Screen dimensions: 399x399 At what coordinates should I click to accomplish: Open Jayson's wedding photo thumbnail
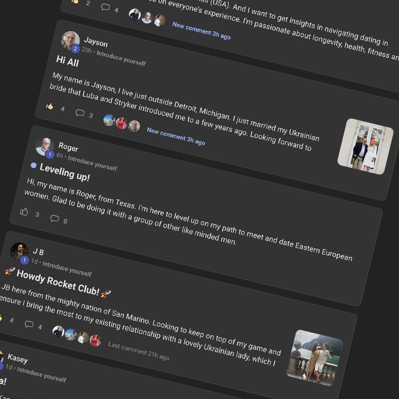tap(365, 147)
